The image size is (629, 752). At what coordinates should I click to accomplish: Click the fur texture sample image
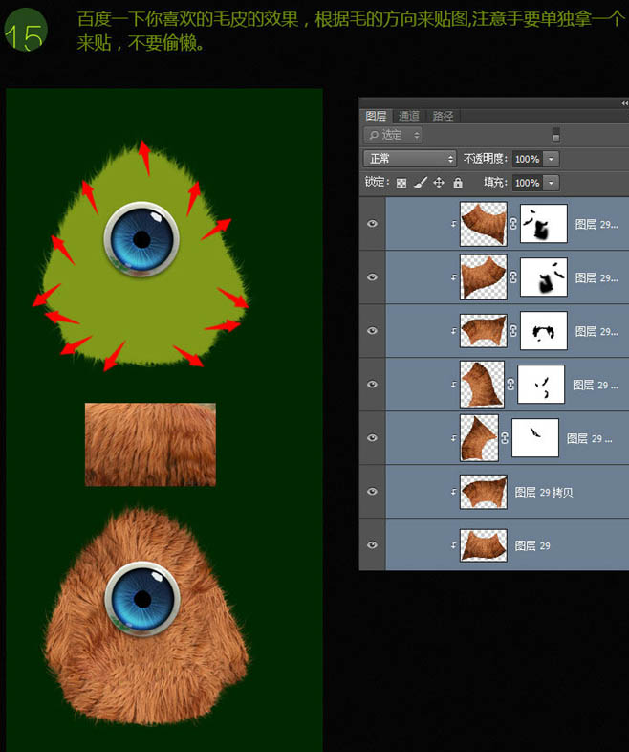pyautogui.click(x=150, y=444)
